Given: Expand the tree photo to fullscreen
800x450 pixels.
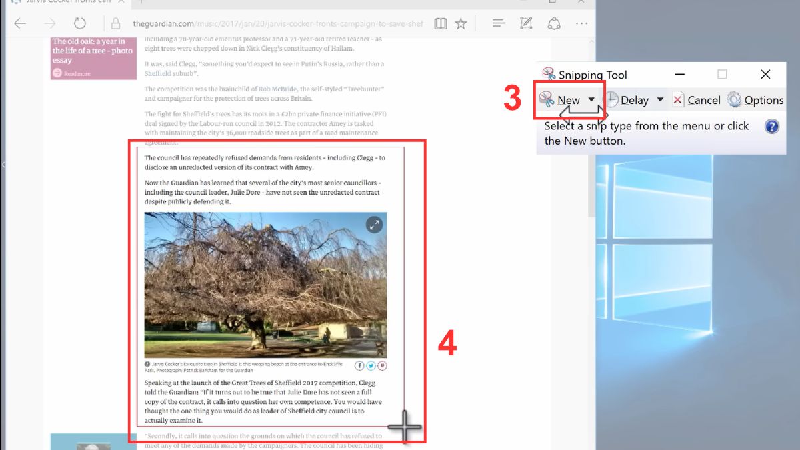Looking at the screenshot, I should pos(374,225).
